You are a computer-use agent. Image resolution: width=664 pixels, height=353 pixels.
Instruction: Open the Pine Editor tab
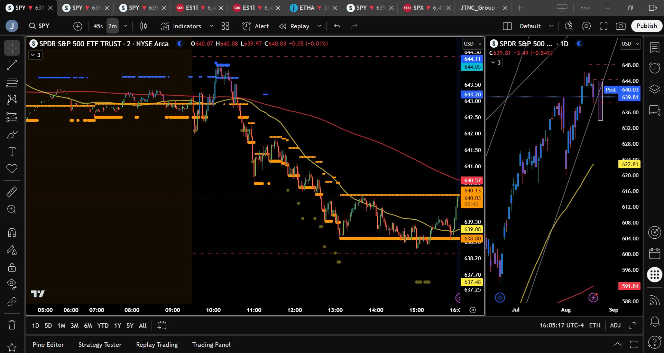[48, 345]
